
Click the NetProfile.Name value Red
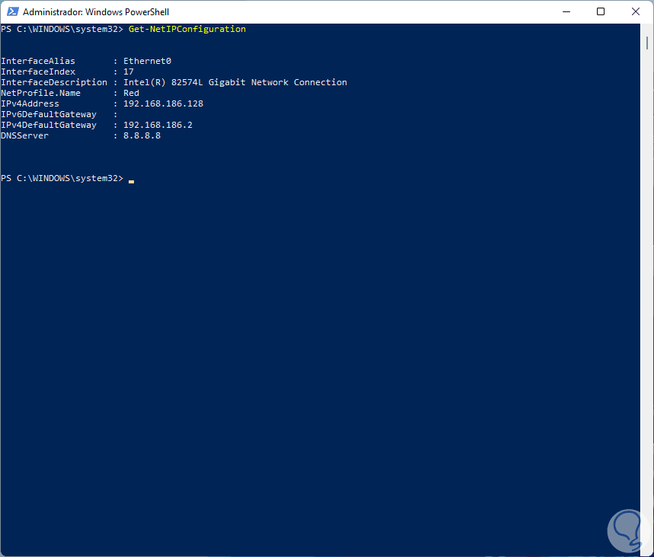[x=131, y=93]
